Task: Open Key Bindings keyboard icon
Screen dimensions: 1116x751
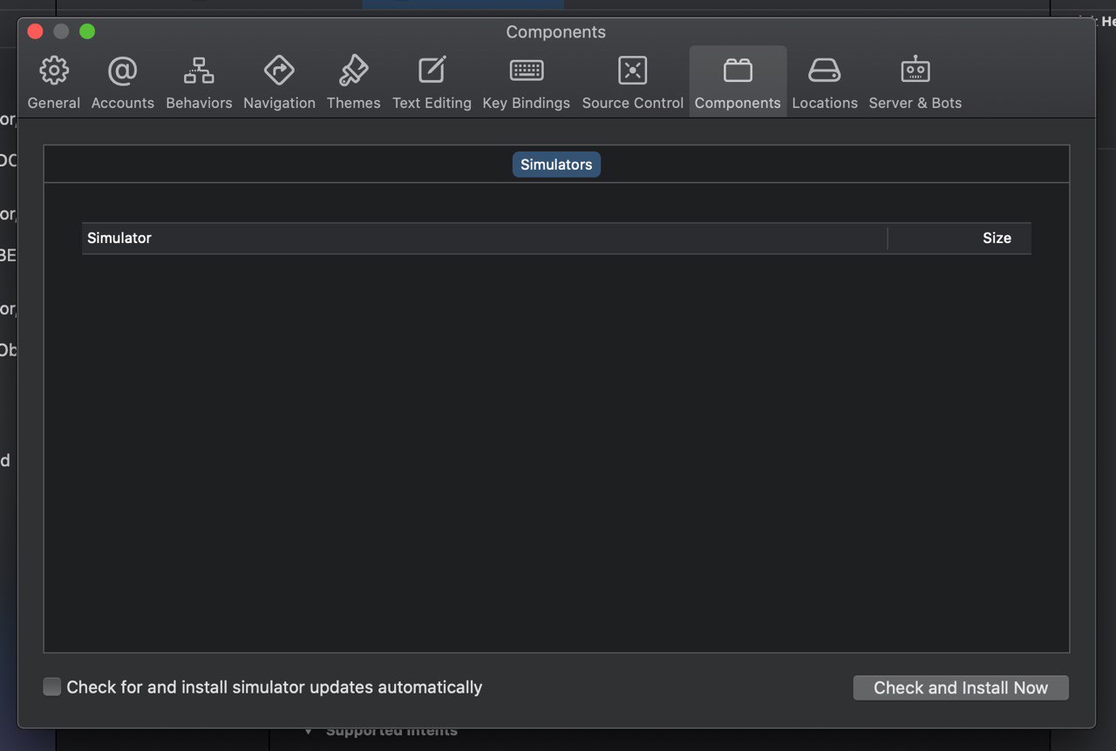Action: [527, 71]
